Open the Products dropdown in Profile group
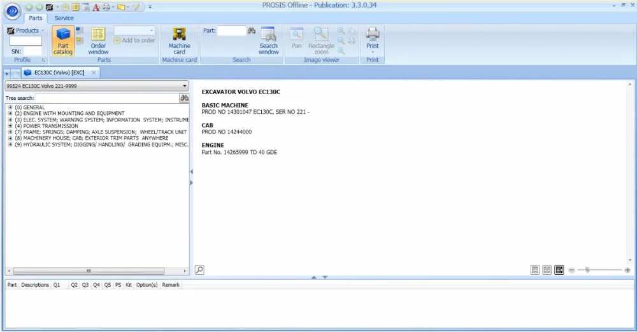 25,31
